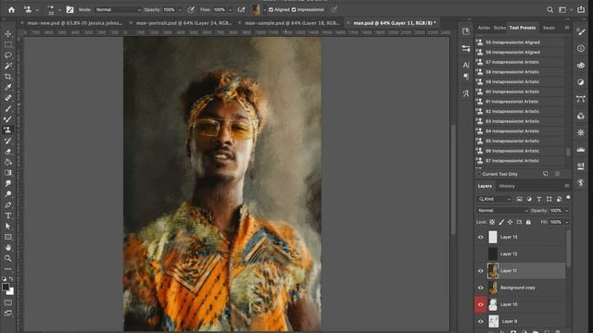Hide Layer 9 visibility eye

[481, 321]
